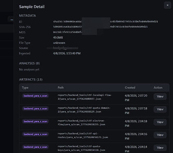The height and width of the screenshot is (153, 173).
Task: View the ctf-localapi-flow-2 scan artifact
Action: pyautogui.click(x=160, y=97)
